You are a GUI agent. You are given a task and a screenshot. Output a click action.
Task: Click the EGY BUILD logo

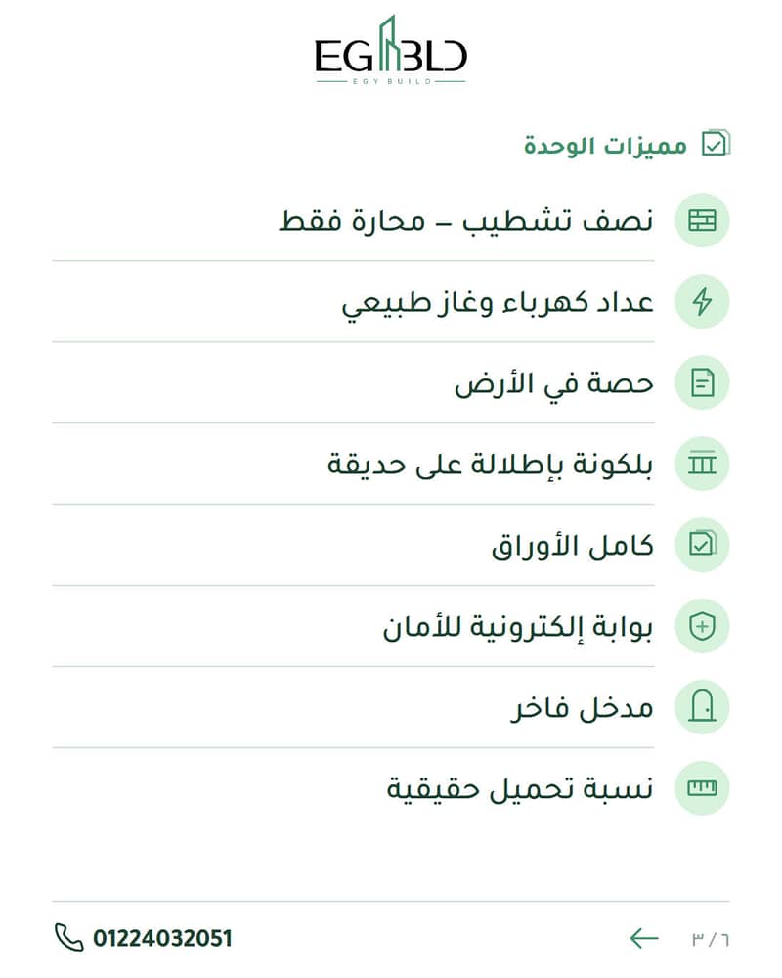(x=391, y=51)
